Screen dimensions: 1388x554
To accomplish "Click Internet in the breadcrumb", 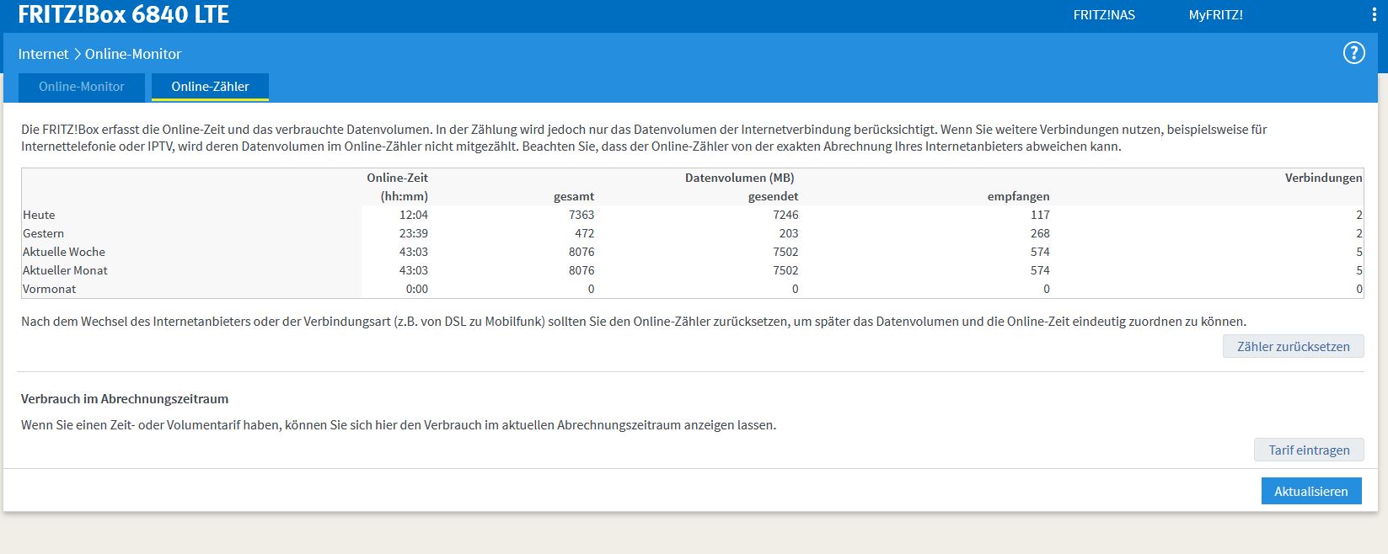I will [43, 54].
